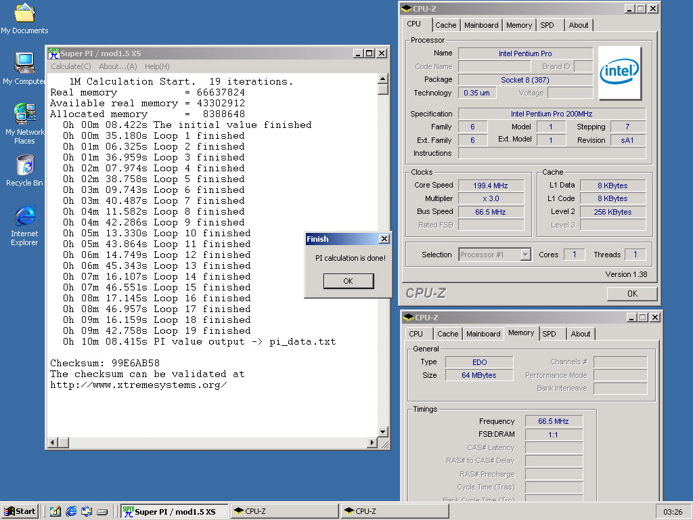This screenshot has width=693, height=520.
Task: Launch Internet Explorer from quick launch
Action: (70, 511)
